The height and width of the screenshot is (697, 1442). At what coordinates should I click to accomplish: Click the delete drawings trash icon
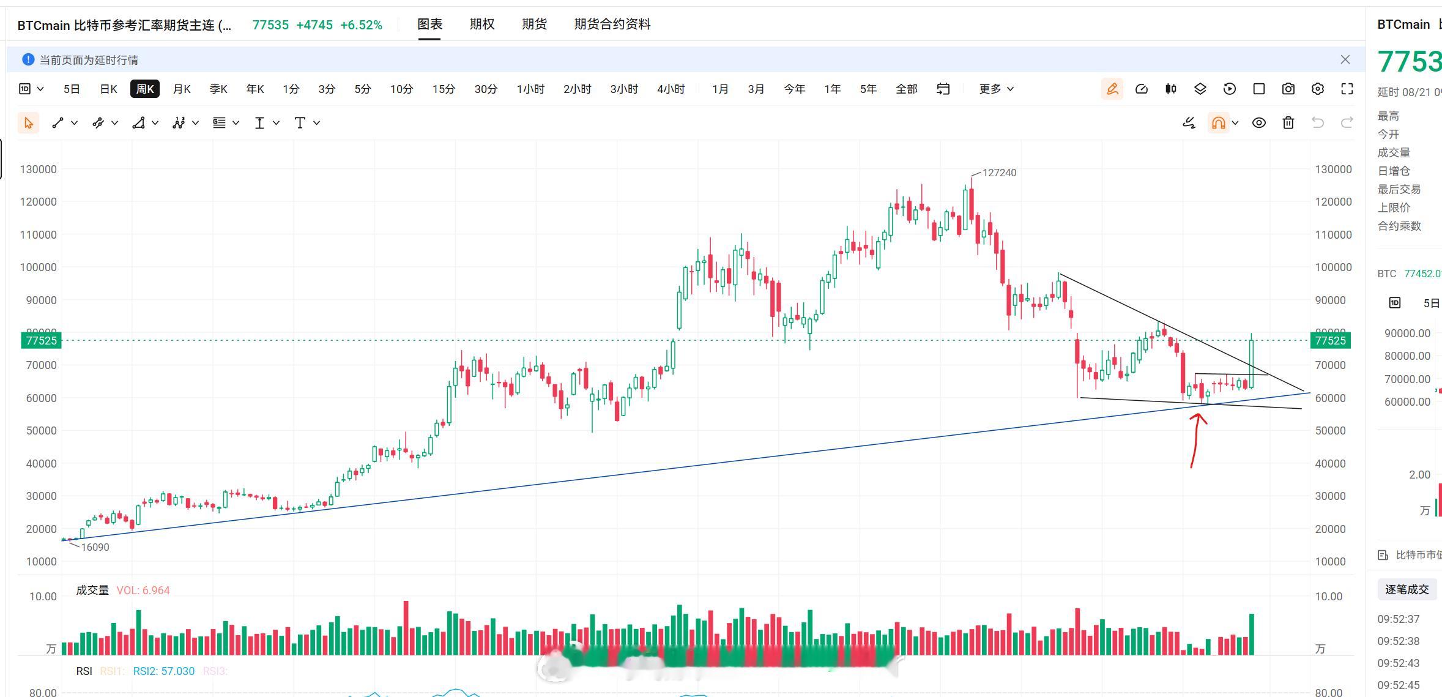(1288, 123)
